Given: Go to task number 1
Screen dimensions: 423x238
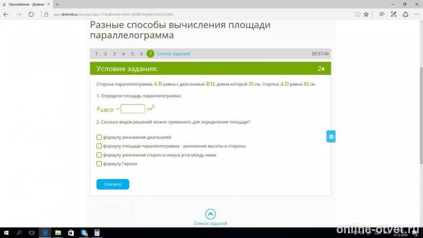Looking at the screenshot, I should point(96,54).
